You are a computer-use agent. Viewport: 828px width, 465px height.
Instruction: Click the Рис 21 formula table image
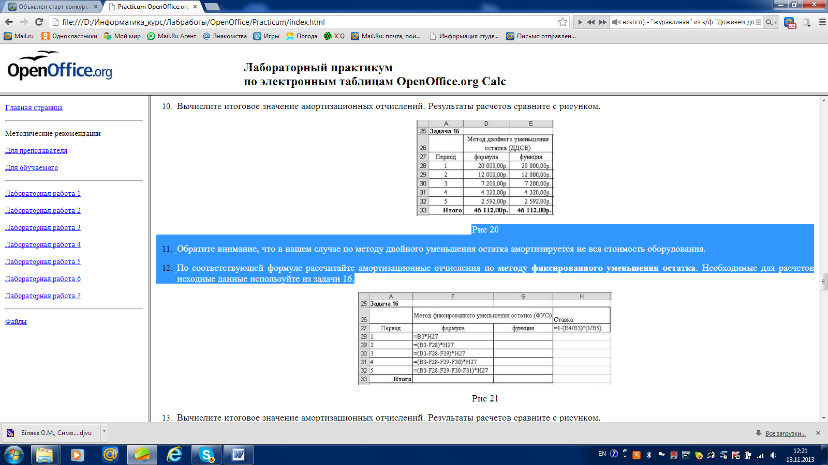(x=485, y=338)
